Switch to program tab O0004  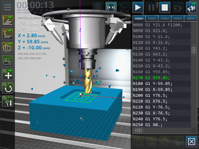(x=178, y=19)
